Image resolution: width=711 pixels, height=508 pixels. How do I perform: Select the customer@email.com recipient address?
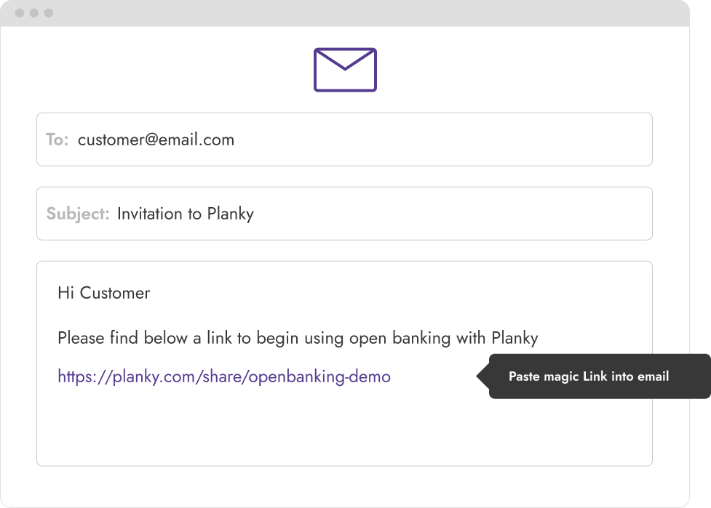156,140
